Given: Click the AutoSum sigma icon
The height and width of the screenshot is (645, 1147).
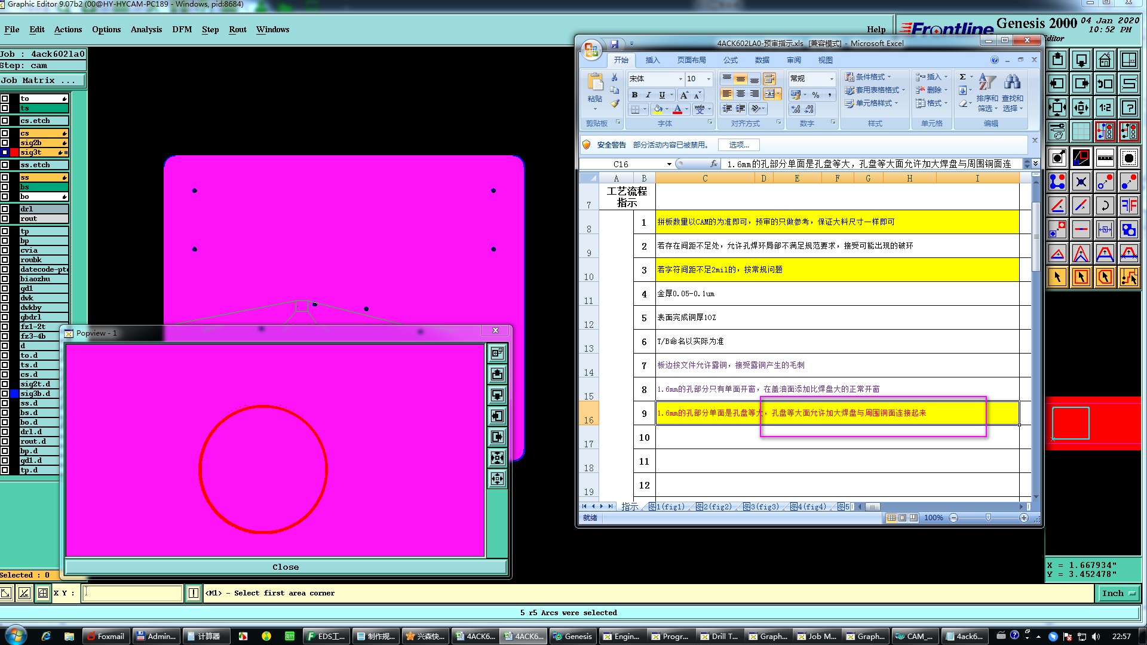Looking at the screenshot, I should (x=962, y=77).
